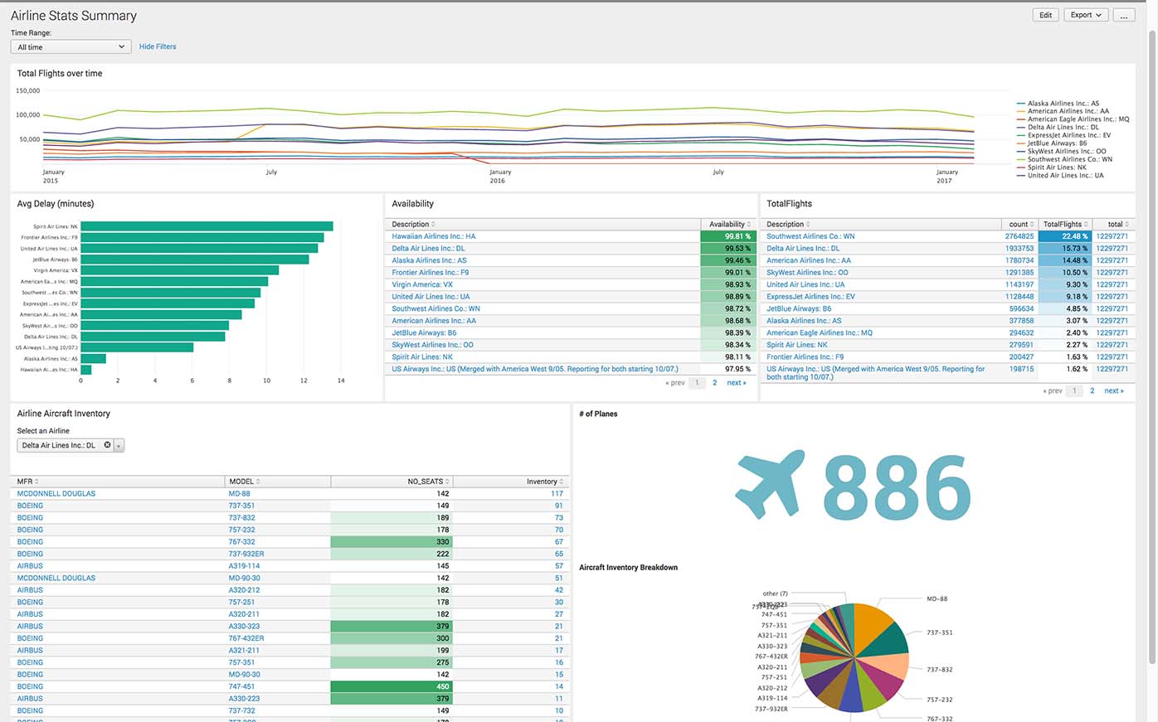Image resolution: width=1158 pixels, height=722 pixels.
Task: Click Spirit Air Lines: NK in Availability table
Action: tap(422, 356)
